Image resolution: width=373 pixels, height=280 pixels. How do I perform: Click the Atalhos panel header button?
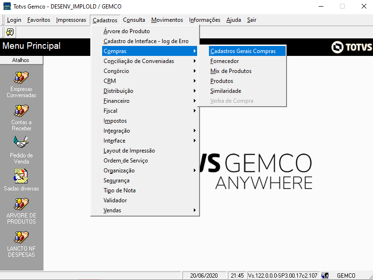(21, 60)
